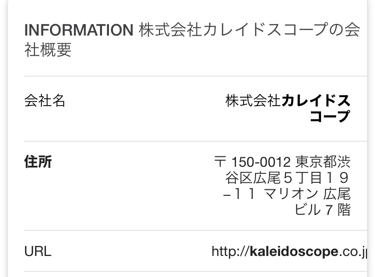Click the URL row label
The width and height of the screenshot is (375, 277).
coord(37,251)
